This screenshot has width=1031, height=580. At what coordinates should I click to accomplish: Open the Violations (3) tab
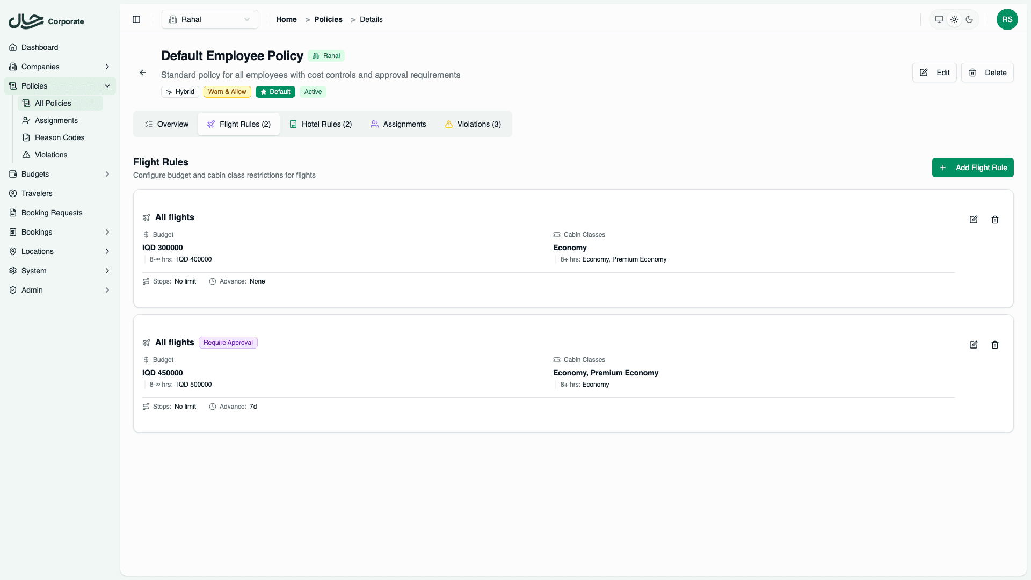(473, 124)
